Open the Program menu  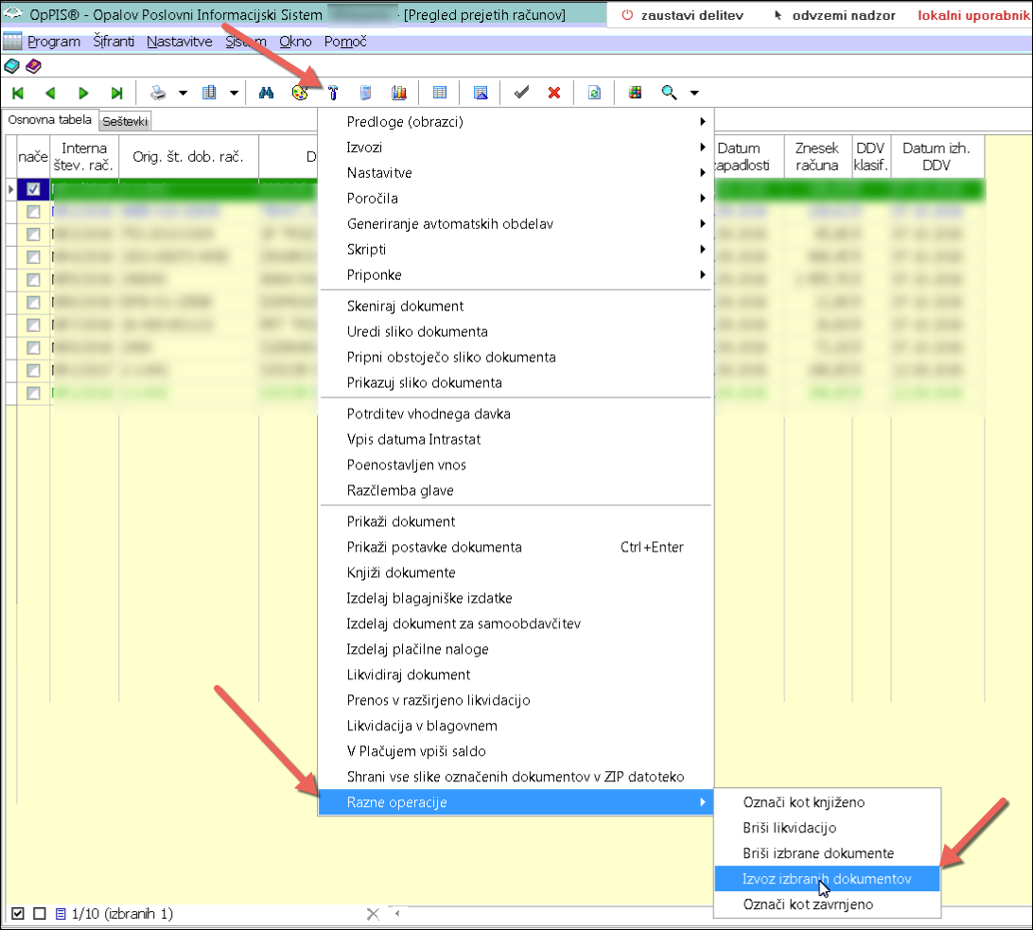(x=54, y=42)
